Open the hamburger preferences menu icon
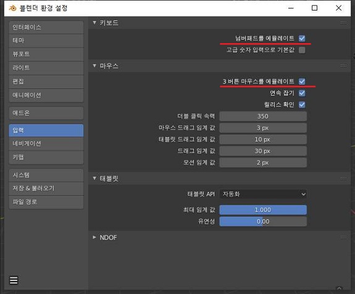The height and width of the screenshot is (294, 355). pos(14,280)
